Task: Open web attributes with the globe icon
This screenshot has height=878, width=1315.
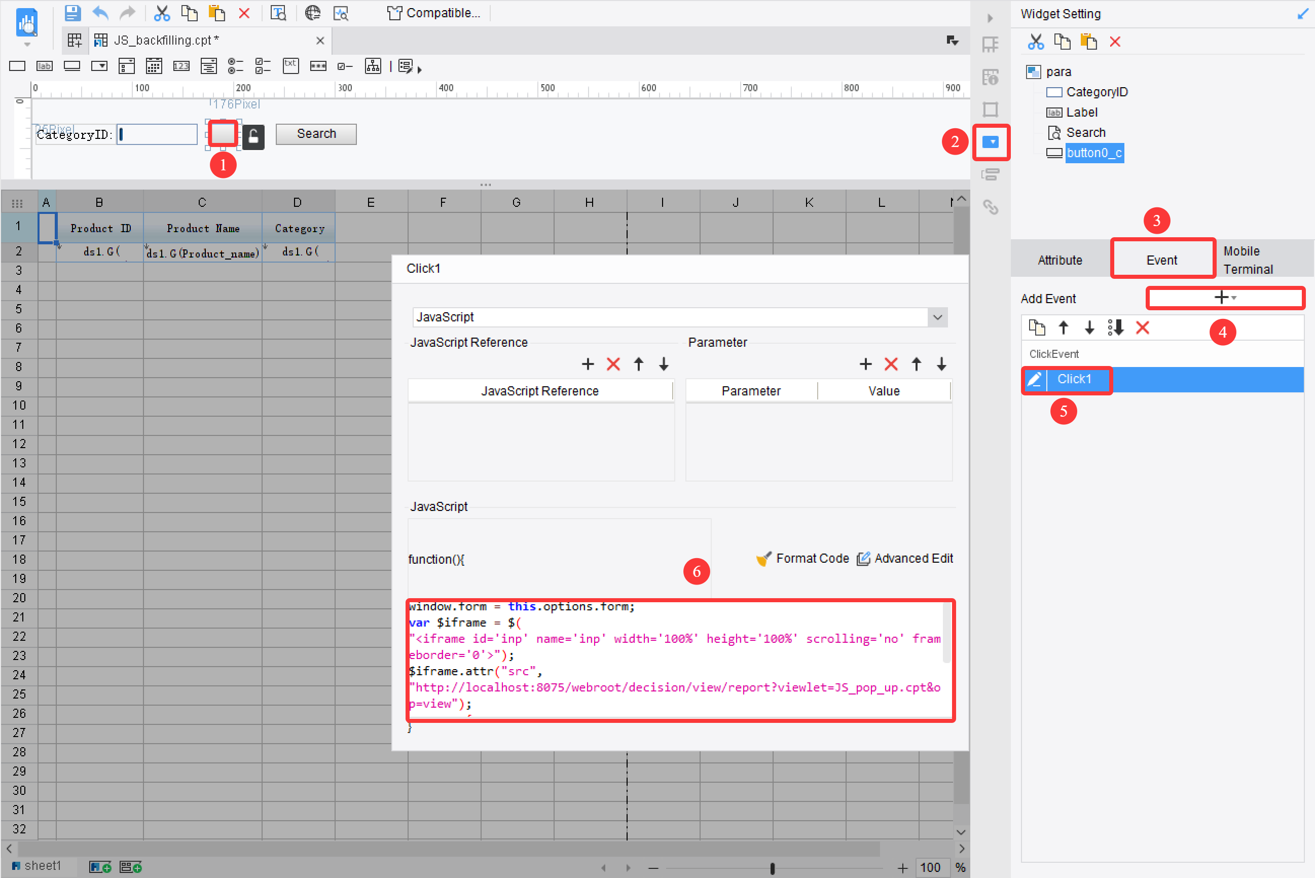Action: [312, 13]
